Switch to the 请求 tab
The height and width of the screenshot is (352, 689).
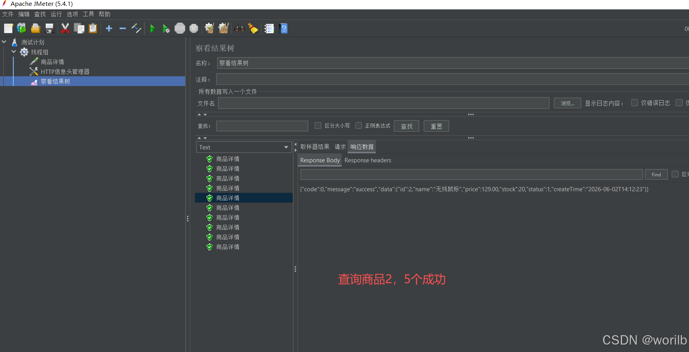(x=340, y=147)
